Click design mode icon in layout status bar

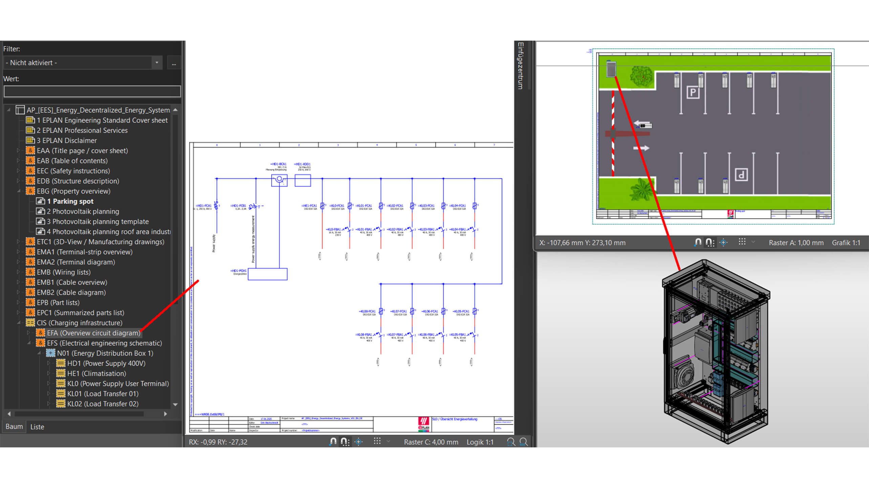point(723,242)
